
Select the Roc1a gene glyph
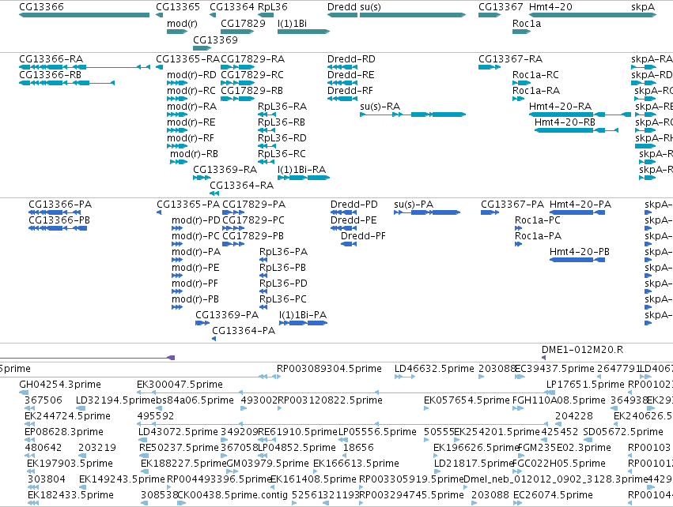[x=521, y=32]
